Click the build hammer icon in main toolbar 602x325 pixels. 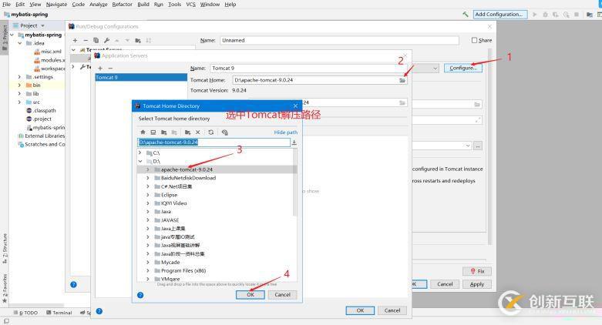coord(466,14)
